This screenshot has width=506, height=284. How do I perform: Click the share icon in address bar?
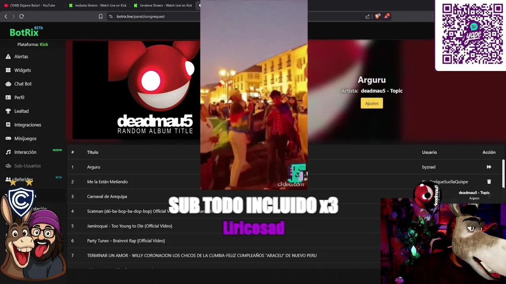(x=368, y=16)
